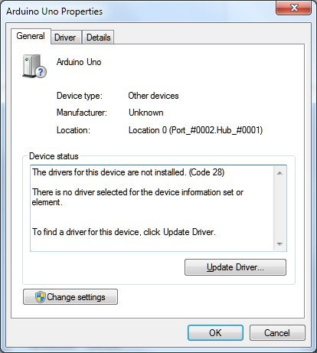Open the Driver tab
This screenshot has width=317, height=353.
[65, 38]
